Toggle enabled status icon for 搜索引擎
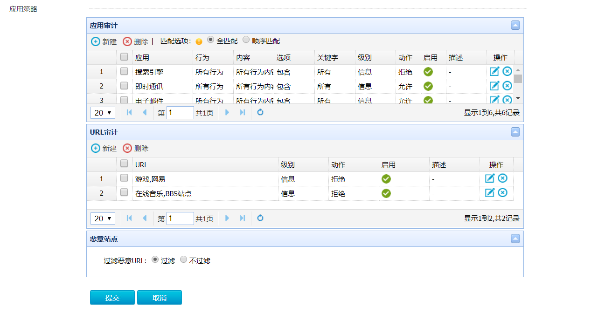 [428, 72]
